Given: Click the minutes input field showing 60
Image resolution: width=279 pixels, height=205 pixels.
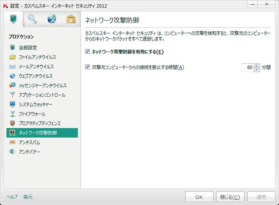Looking at the screenshot, I should (247, 67).
